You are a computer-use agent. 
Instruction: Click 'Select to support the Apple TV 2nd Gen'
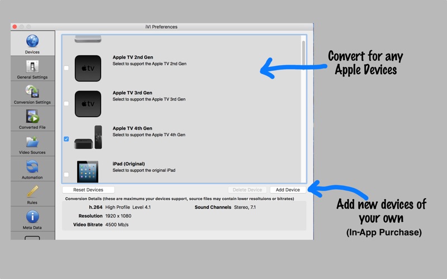click(x=149, y=64)
